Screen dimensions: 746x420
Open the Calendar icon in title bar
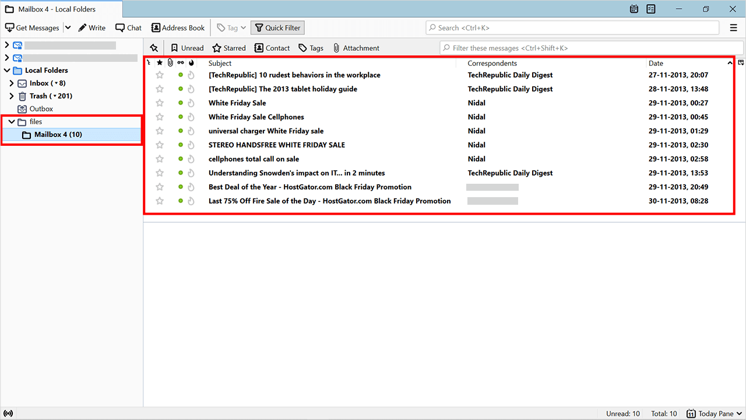point(634,9)
